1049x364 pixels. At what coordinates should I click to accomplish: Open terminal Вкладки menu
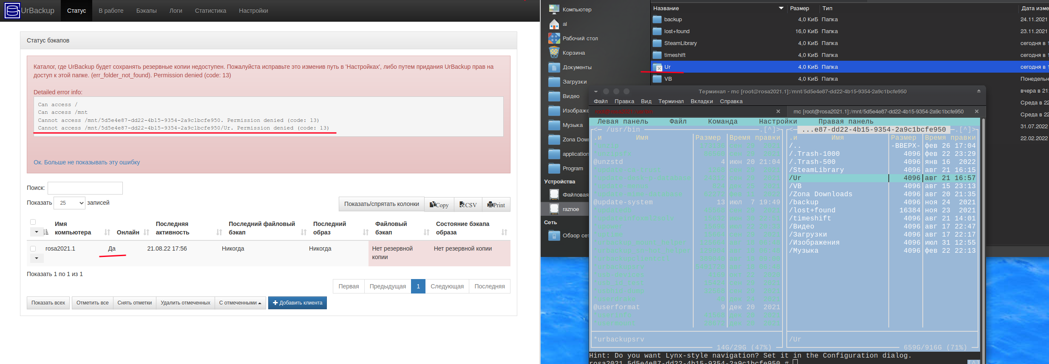tap(702, 101)
